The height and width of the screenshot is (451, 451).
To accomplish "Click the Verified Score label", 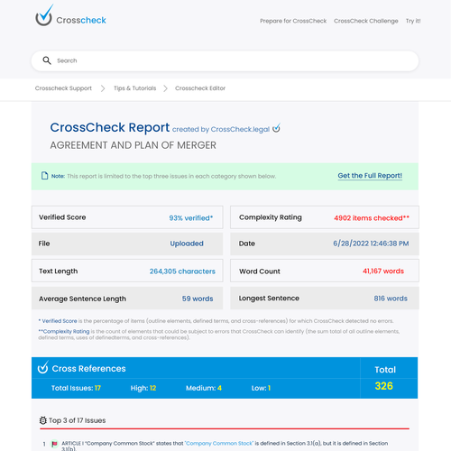I will pos(62,217).
